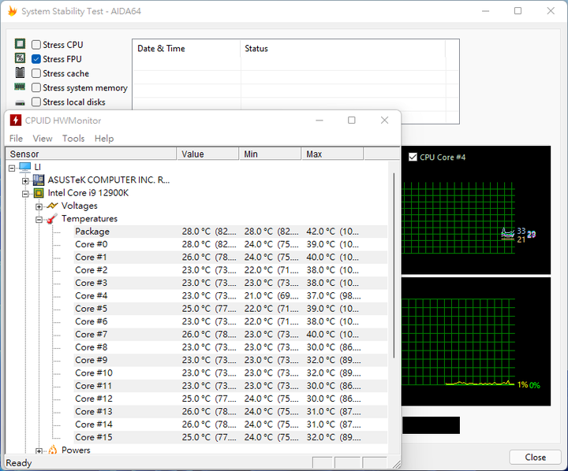Click the Value column header
Viewport: 568px width, 471px height.
tap(207, 154)
